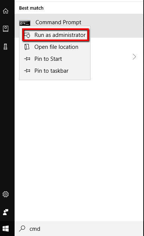Viewport: 144px width, 236px height.
Task: Click the pin icon next to Pin to Start
Action: (x=27, y=59)
